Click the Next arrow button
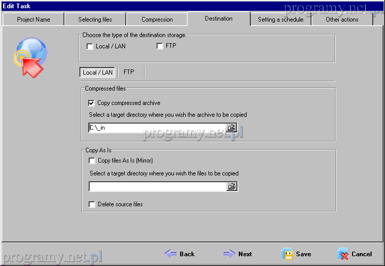Image resolution: width=385 pixels, height=266 pixels. [x=238, y=254]
